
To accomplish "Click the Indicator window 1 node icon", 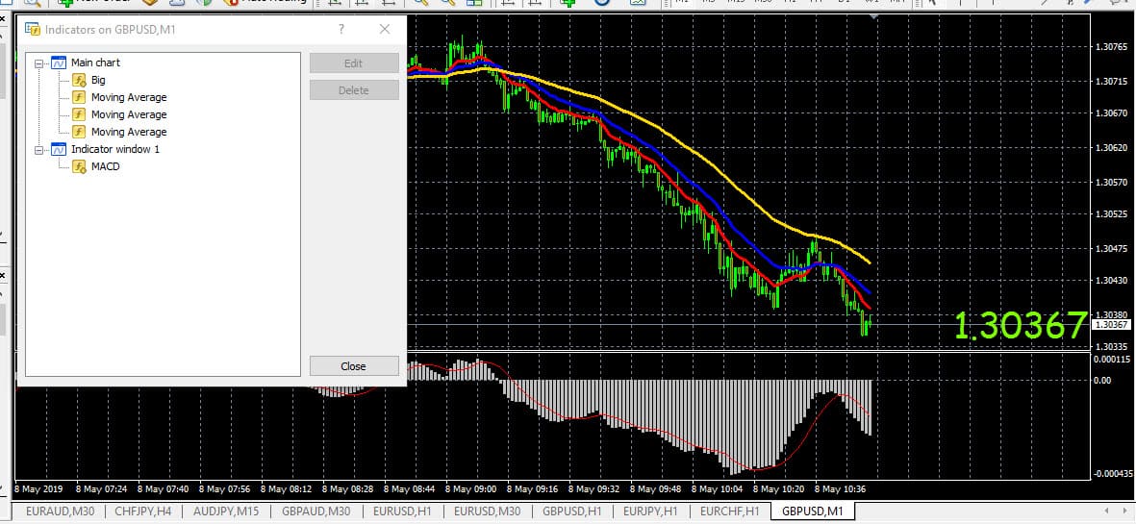I will (58, 149).
